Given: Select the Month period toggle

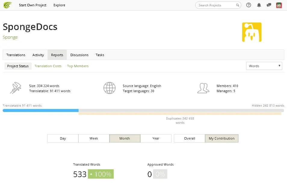Looking at the screenshot, I should [x=125, y=138].
